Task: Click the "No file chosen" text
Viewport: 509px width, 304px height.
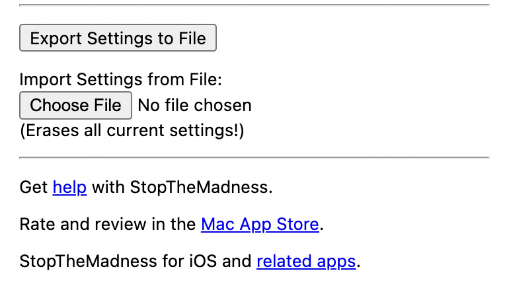Action: 194,105
